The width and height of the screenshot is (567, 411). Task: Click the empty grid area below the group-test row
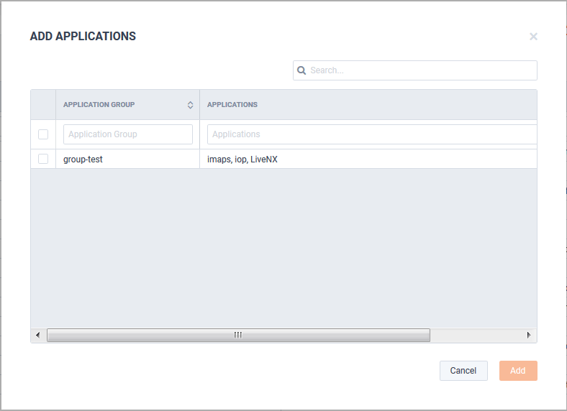[284, 248]
